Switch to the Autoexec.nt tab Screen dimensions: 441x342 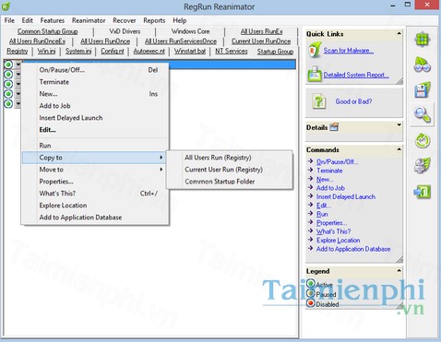pos(149,51)
